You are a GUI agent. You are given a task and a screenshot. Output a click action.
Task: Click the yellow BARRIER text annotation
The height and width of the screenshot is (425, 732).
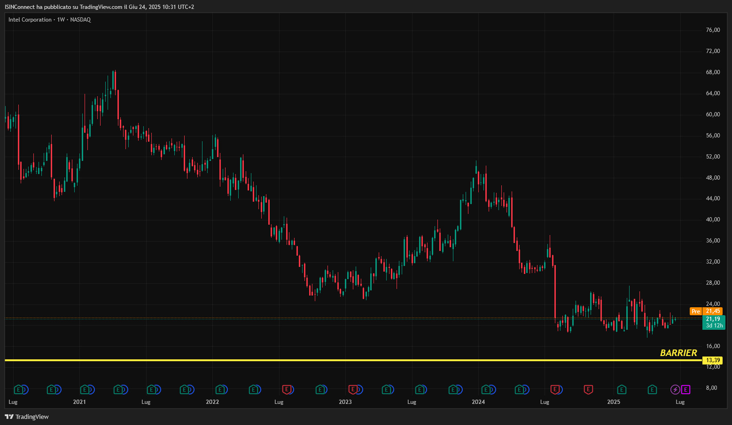[x=678, y=353]
